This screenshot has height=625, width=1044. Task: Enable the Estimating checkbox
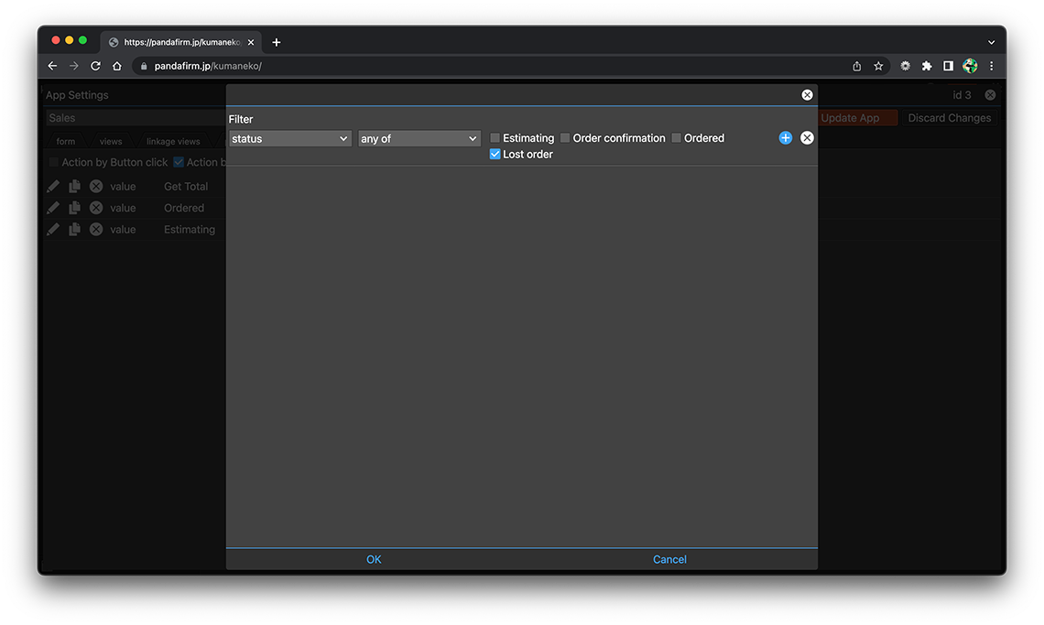pos(495,138)
